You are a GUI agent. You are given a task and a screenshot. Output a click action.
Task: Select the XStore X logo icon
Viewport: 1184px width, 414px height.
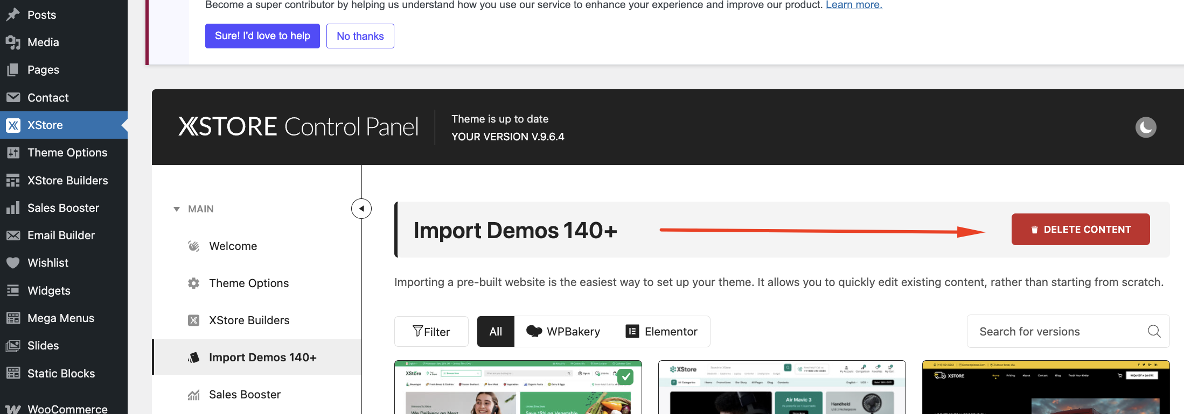tap(13, 125)
